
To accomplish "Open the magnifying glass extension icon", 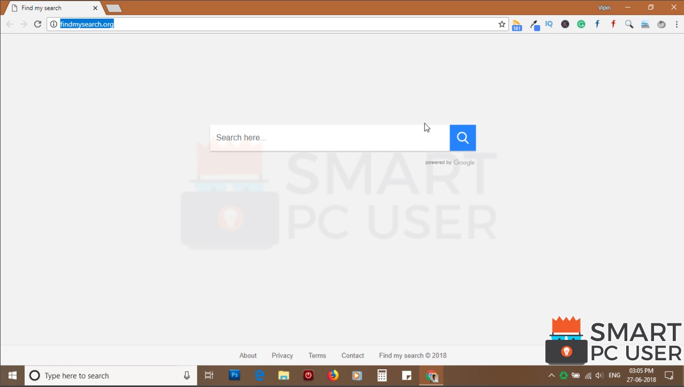I will (629, 24).
